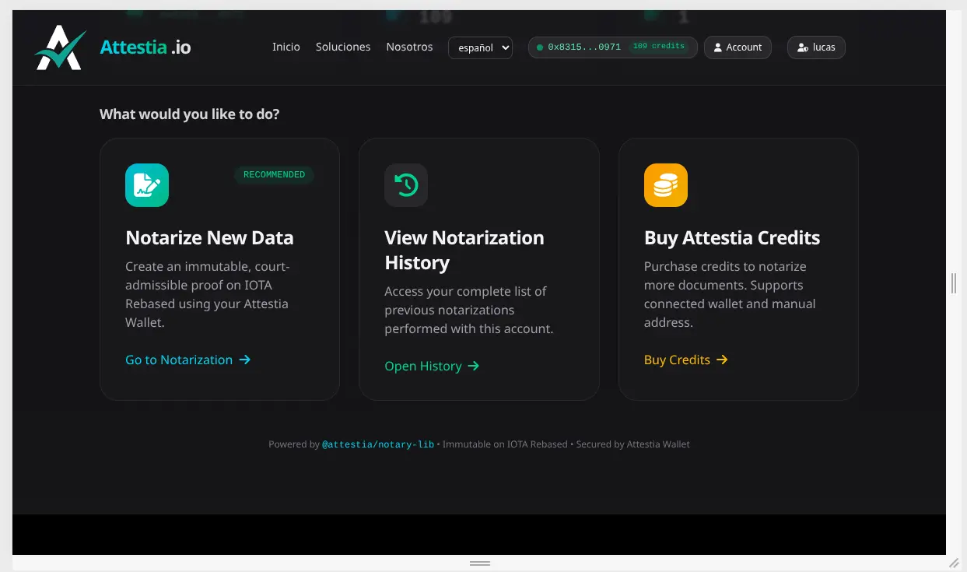Click the user icon beside lucas
The image size is (967, 572).
(803, 47)
